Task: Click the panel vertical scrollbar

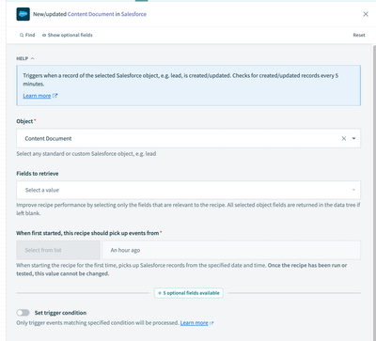Action: [374, 193]
